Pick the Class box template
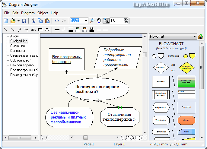This screenshot has height=149, width=207. pyautogui.click(x=186, y=94)
